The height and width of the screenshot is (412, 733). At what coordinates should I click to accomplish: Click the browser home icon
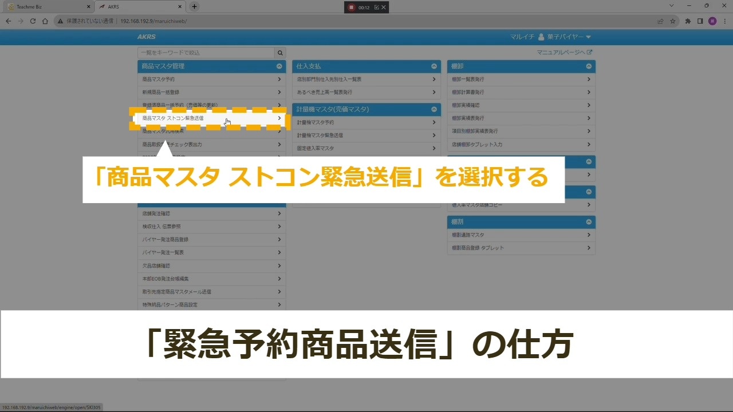(x=45, y=21)
